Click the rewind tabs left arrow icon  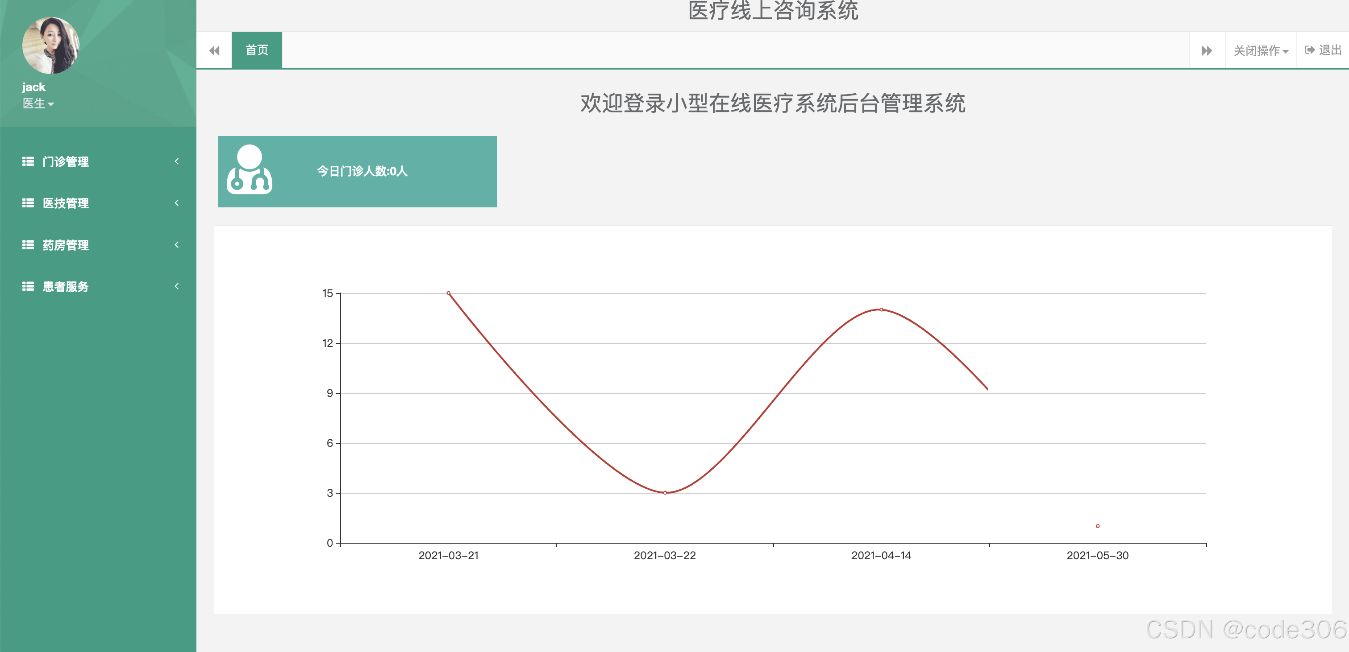point(214,51)
